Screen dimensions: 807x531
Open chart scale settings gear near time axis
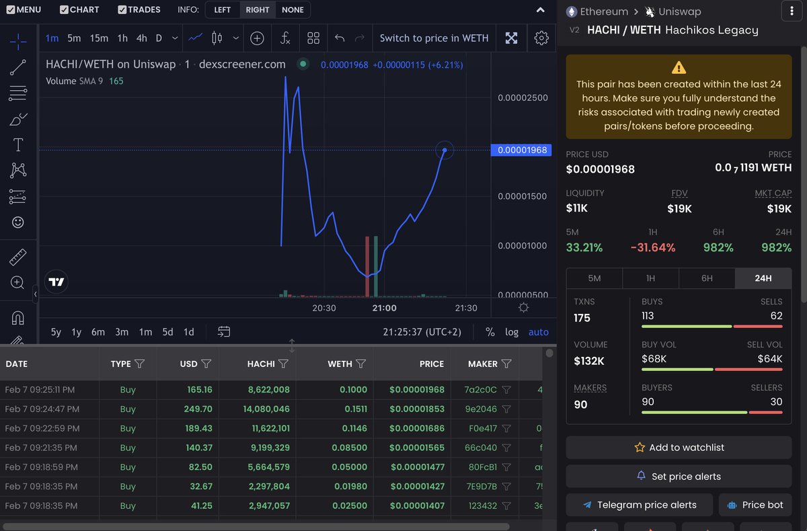click(x=523, y=308)
